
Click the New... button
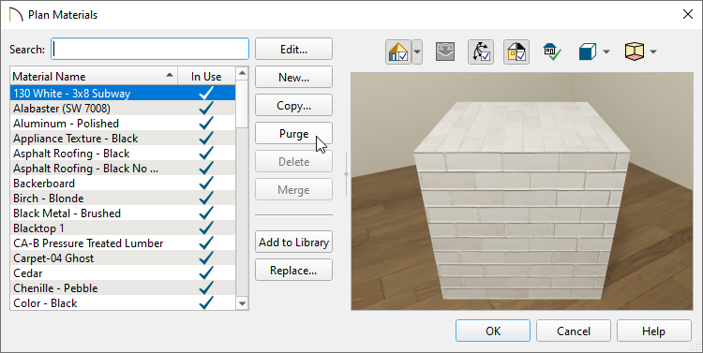[x=293, y=77]
